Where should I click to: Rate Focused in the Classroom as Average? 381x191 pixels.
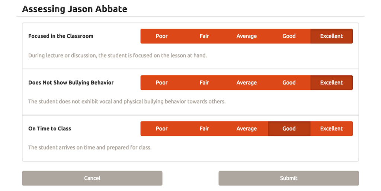point(246,36)
